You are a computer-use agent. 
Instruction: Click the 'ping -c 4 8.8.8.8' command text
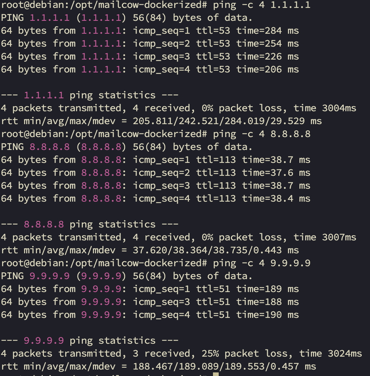pyautogui.click(x=261, y=134)
